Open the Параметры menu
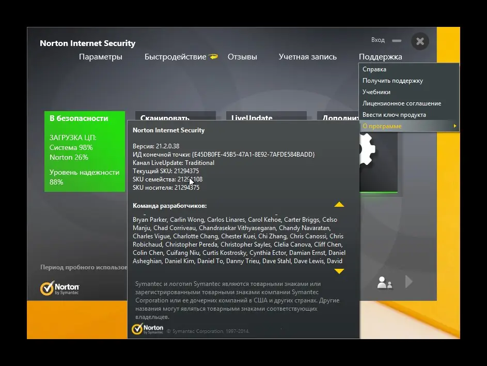This screenshot has height=366, width=487. (100, 57)
